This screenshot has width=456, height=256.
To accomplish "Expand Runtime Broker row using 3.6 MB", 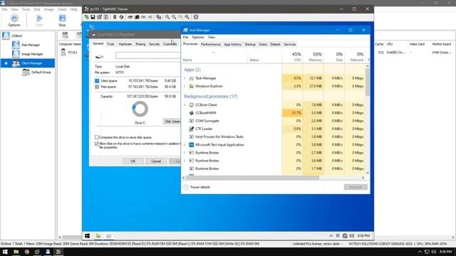I will (185, 161).
